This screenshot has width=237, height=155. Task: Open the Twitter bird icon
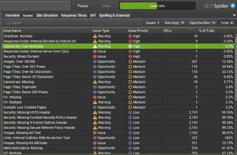(233, 6)
